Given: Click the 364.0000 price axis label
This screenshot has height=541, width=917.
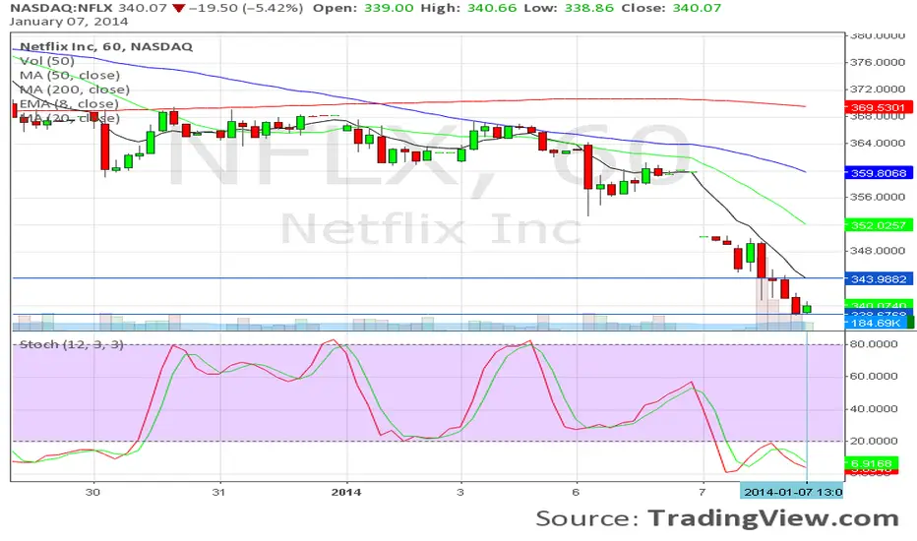Looking at the screenshot, I should 879,143.
